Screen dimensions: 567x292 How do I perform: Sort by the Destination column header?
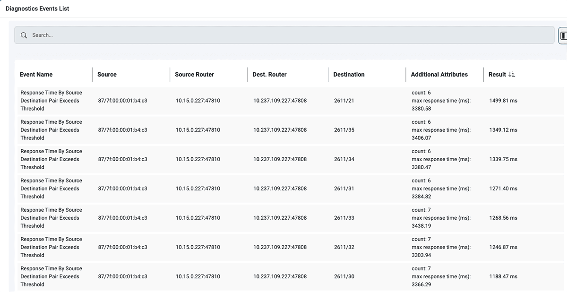point(349,75)
